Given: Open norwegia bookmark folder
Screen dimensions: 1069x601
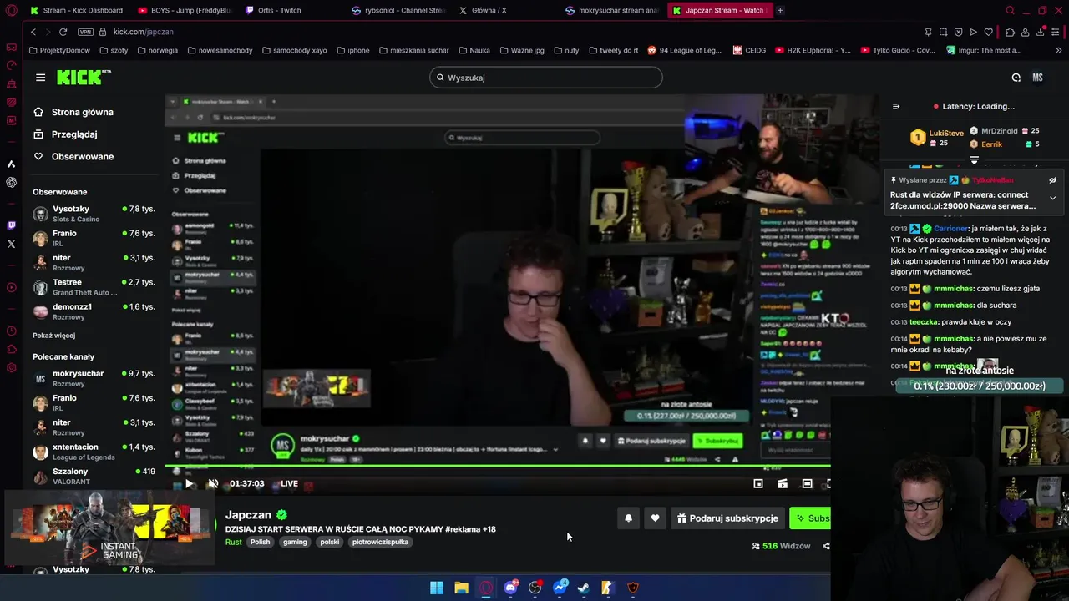Looking at the screenshot, I should click(157, 50).
